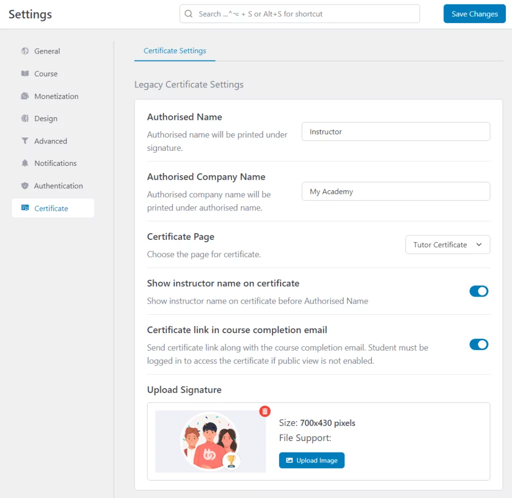Select Certificate in the sidebar
512x498 pixels.
[x=53, y=208]
